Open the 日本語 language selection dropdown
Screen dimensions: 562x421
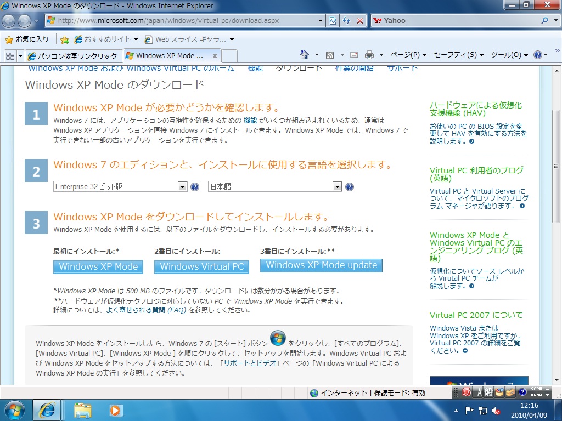click(337, 186)
